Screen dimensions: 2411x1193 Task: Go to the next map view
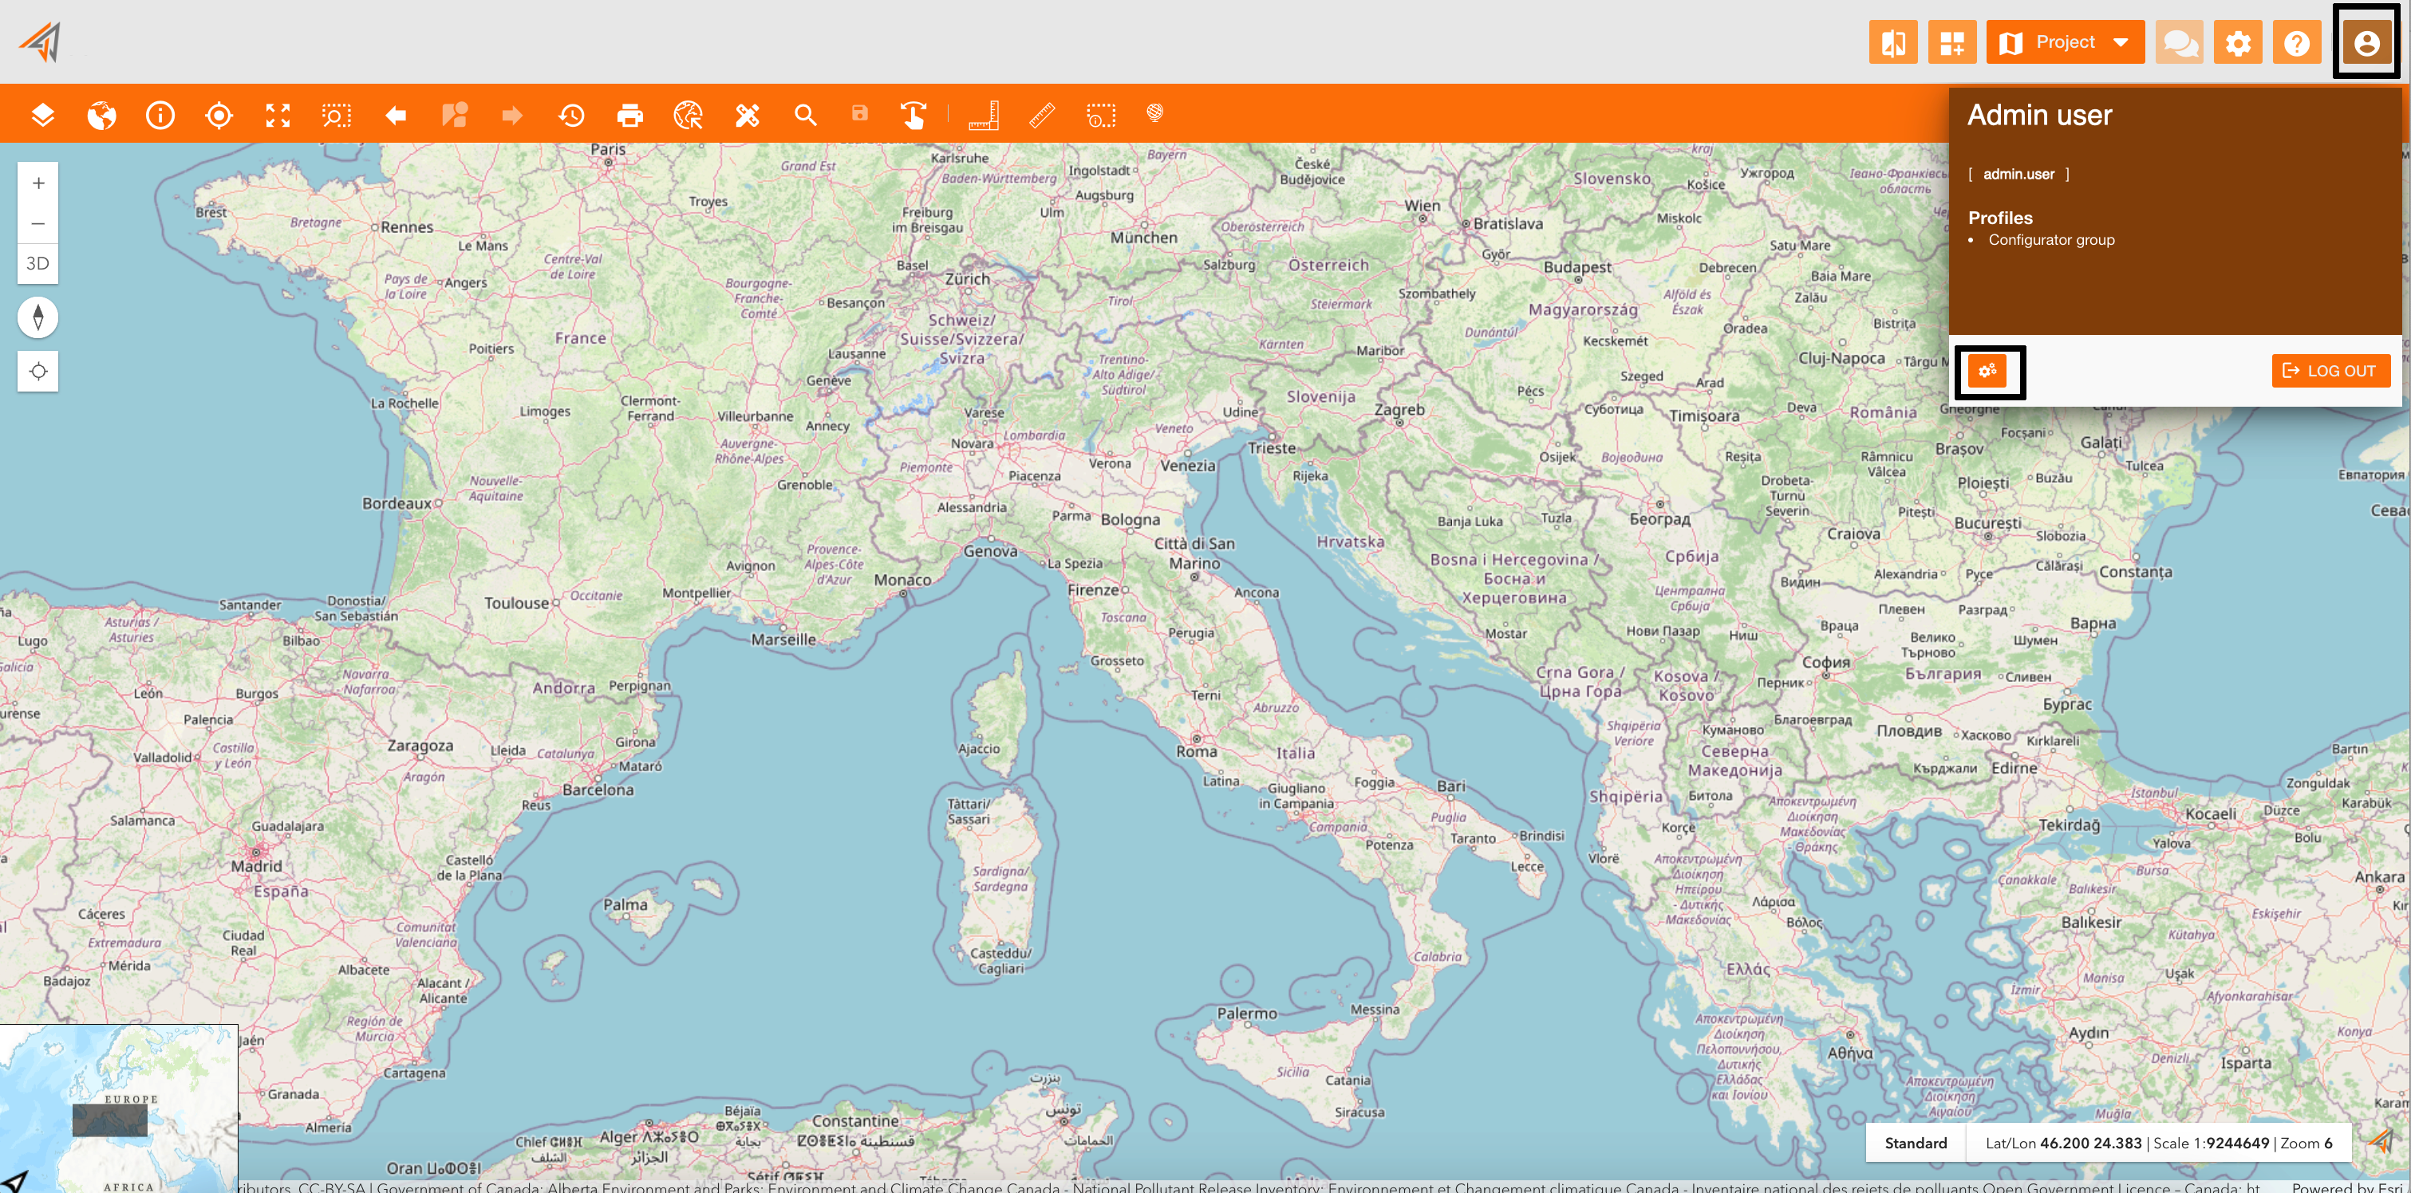(x=512, y=115)
